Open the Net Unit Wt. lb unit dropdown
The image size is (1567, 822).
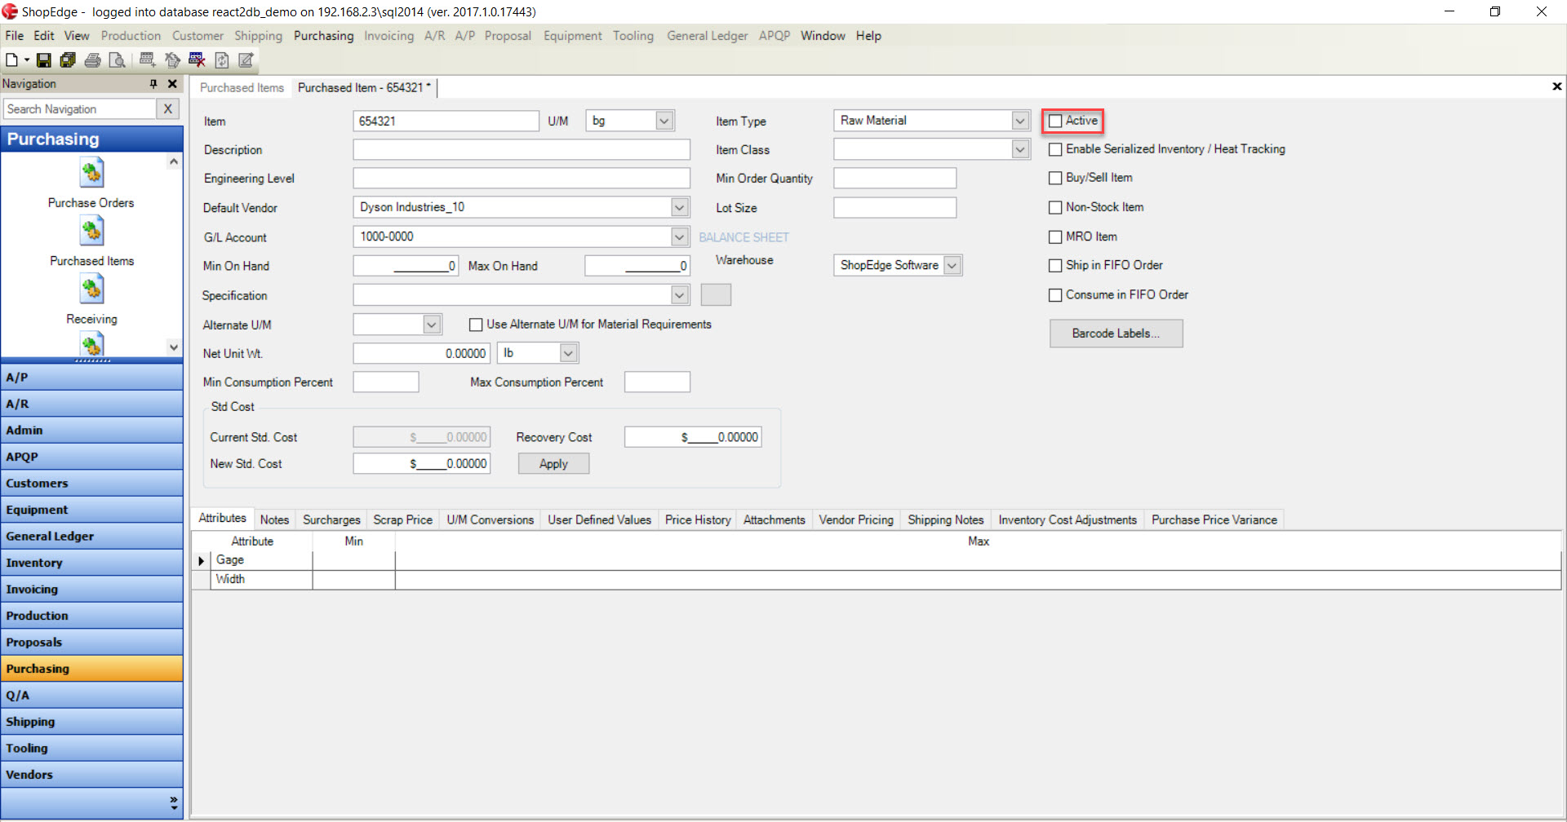(x=569, y=353)
